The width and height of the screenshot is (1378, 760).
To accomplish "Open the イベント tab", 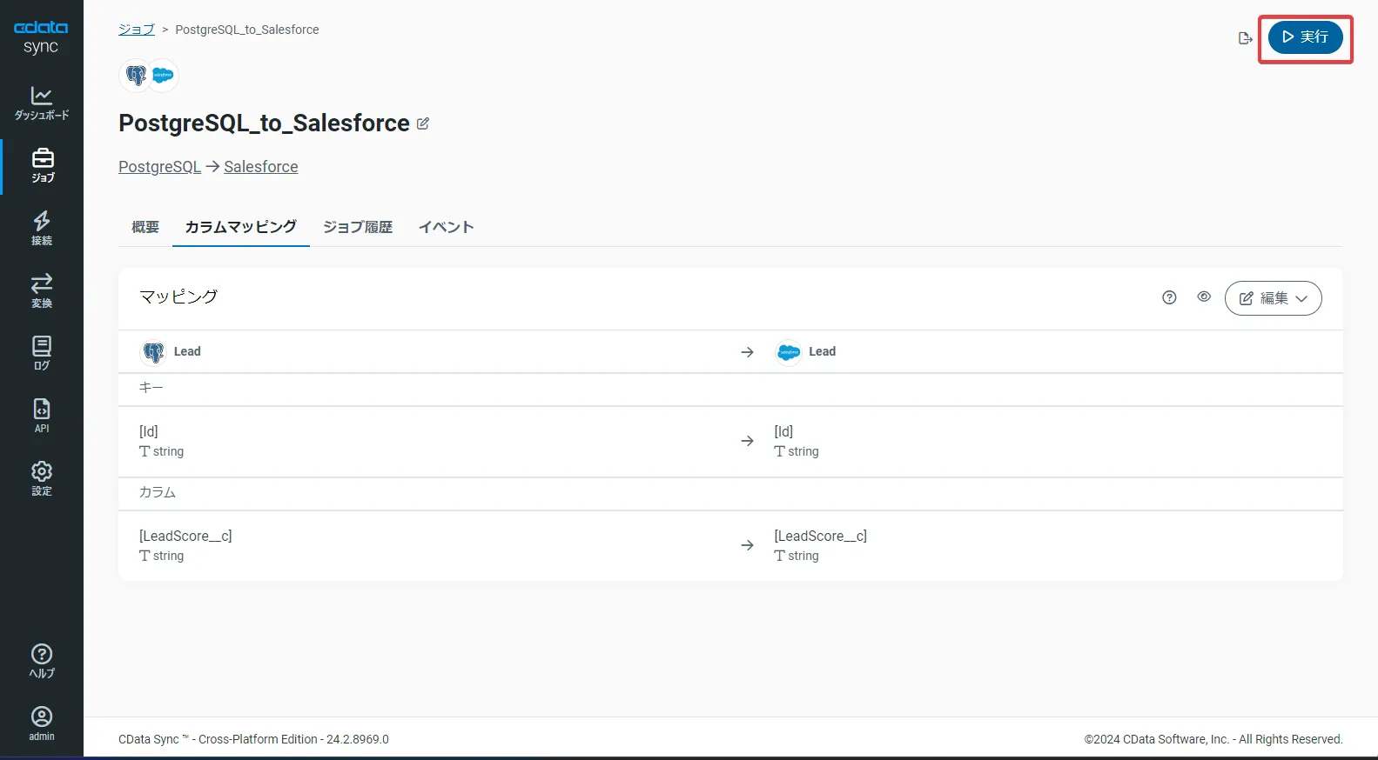I will (446, 227).
